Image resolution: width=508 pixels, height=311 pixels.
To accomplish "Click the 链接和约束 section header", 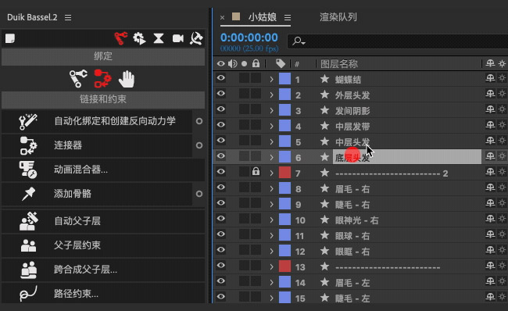I will pyautogui.click(x=103, y=99).
